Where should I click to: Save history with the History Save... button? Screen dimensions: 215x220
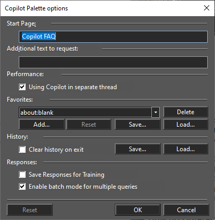click(137, 149)
